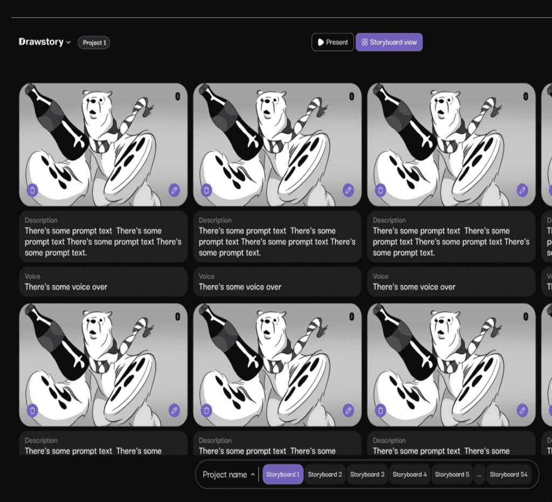Viewport: 552px width, 502px height.
Task: Delete the second storyboard card in top row
Action: [x=206, y=190]
